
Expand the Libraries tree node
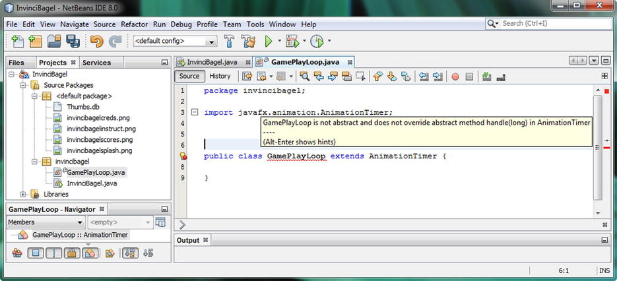coord(23,194)
